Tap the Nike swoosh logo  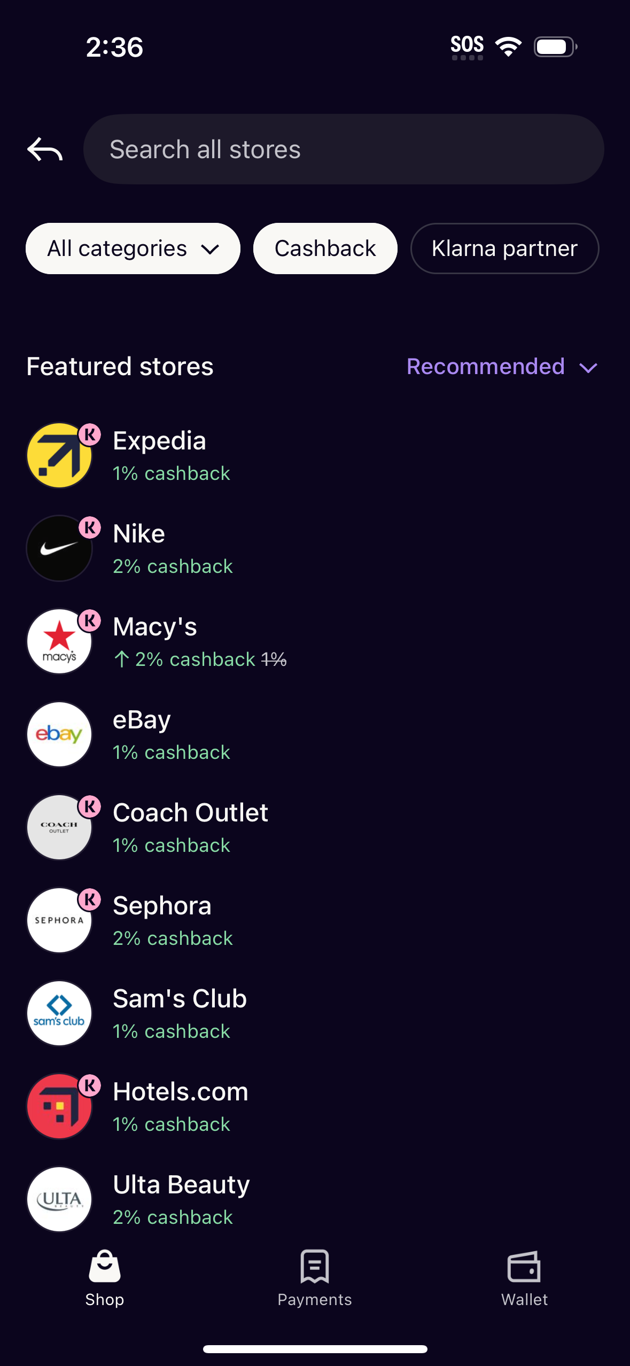(x=59, y=548)
